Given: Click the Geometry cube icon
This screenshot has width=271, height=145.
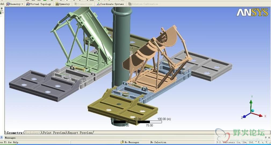Looking at the screenshot, I should click(8, 4).
